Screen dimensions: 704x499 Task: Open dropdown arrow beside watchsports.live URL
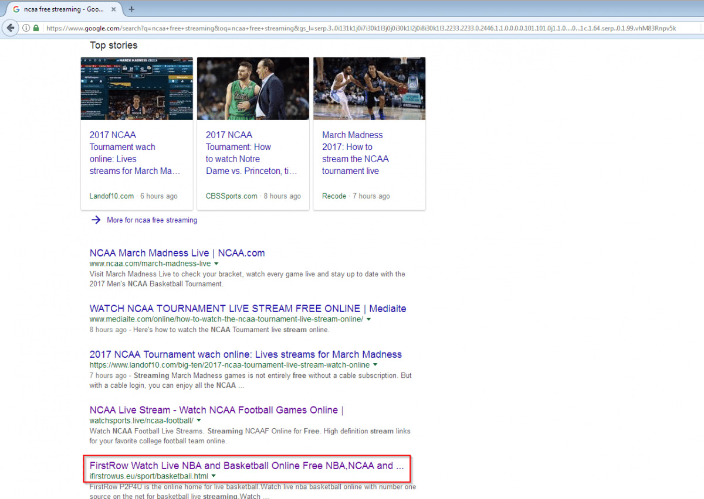pyautogui.click(x=199, y=421)
